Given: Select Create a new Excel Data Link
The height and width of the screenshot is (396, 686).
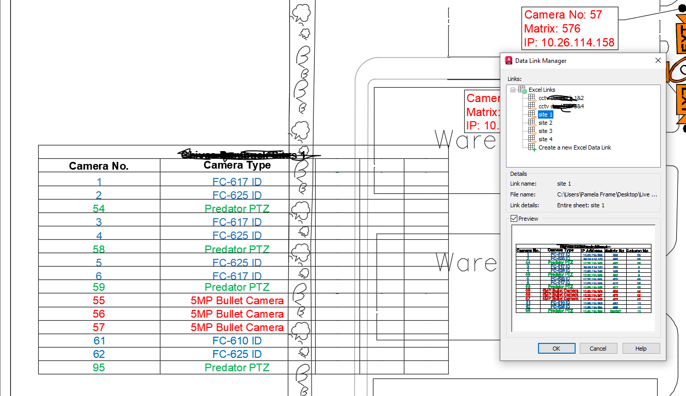Looking at the screenshot, I should pos(575,147).
